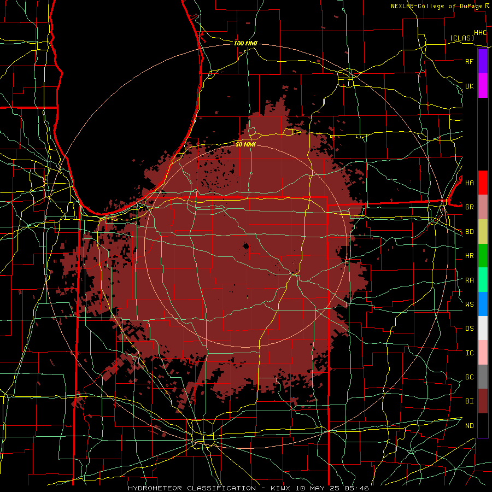
Task: Click the "RA" legend label
Action: [x=469, y=280]
